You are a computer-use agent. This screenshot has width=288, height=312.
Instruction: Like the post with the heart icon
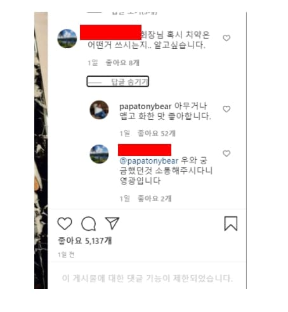[x=65, y=223]
